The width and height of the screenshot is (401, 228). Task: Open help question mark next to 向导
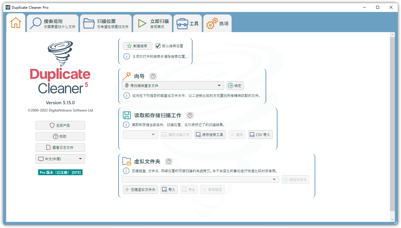coord(153,76)
